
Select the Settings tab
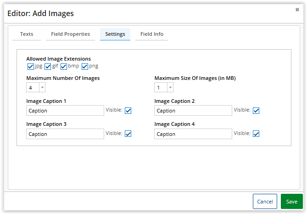[x=115, y=34]
